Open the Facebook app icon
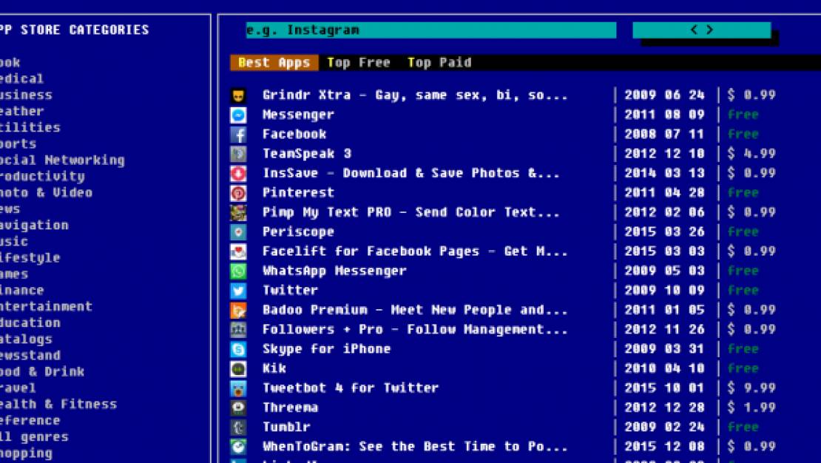 [238, 135]
